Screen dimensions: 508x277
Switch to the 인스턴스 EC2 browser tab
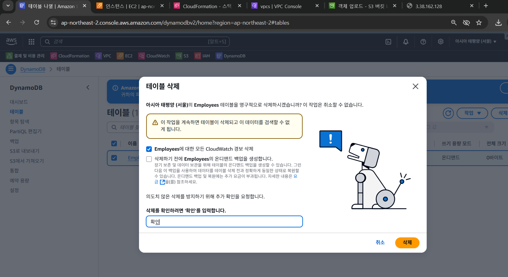[x=130, y=6]
